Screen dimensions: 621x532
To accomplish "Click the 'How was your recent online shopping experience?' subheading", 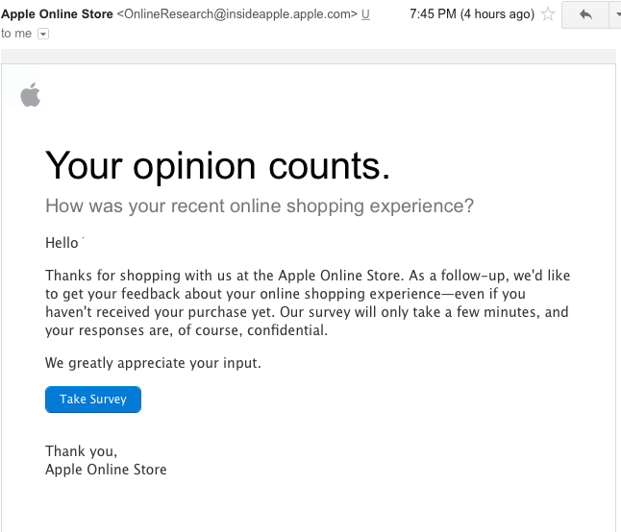I will (x=260, y=206).
